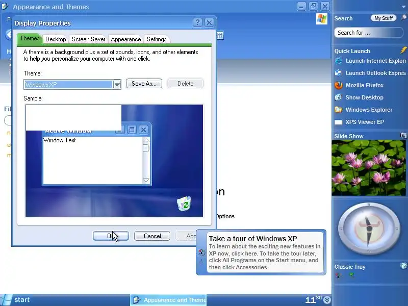Expand the sidebar menu arrow at top
The image size is (408, 306).
[x=403, y=7]
